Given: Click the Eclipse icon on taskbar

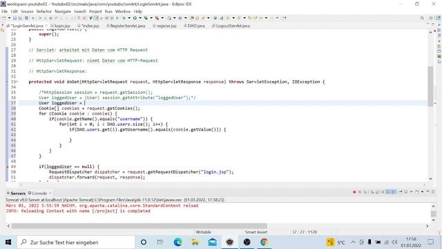Looking at the screenshot, I should pyautogui.click(x=230, y=242).
